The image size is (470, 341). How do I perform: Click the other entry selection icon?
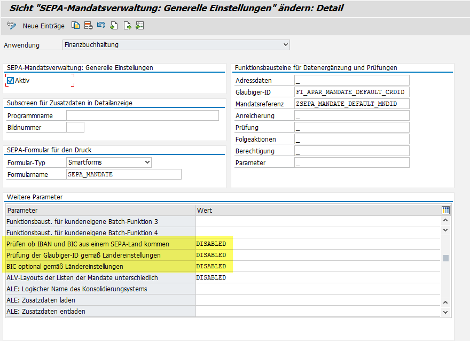[x=139, y=26]
